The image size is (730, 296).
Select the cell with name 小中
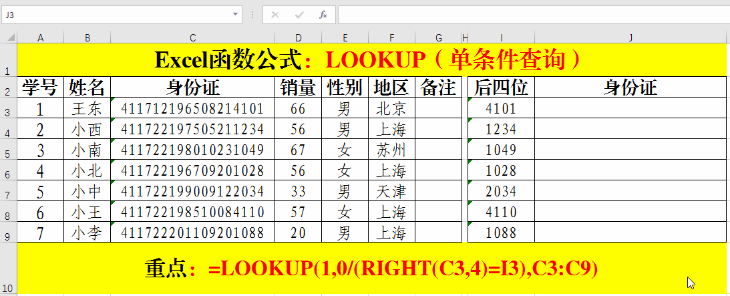pyautogui.click(x=87, y=191)
